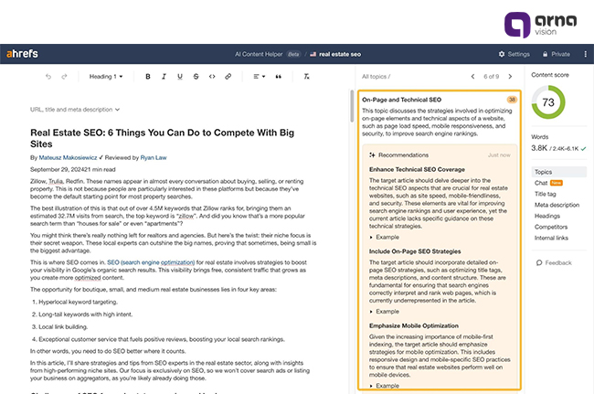
Task: Clear text formatting
Action: (307, 77)
